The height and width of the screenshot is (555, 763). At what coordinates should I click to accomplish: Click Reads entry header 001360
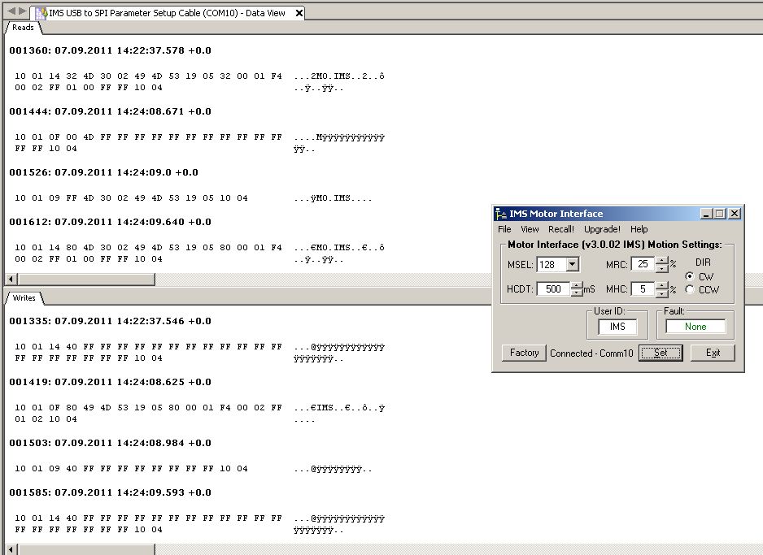point(110,50)
